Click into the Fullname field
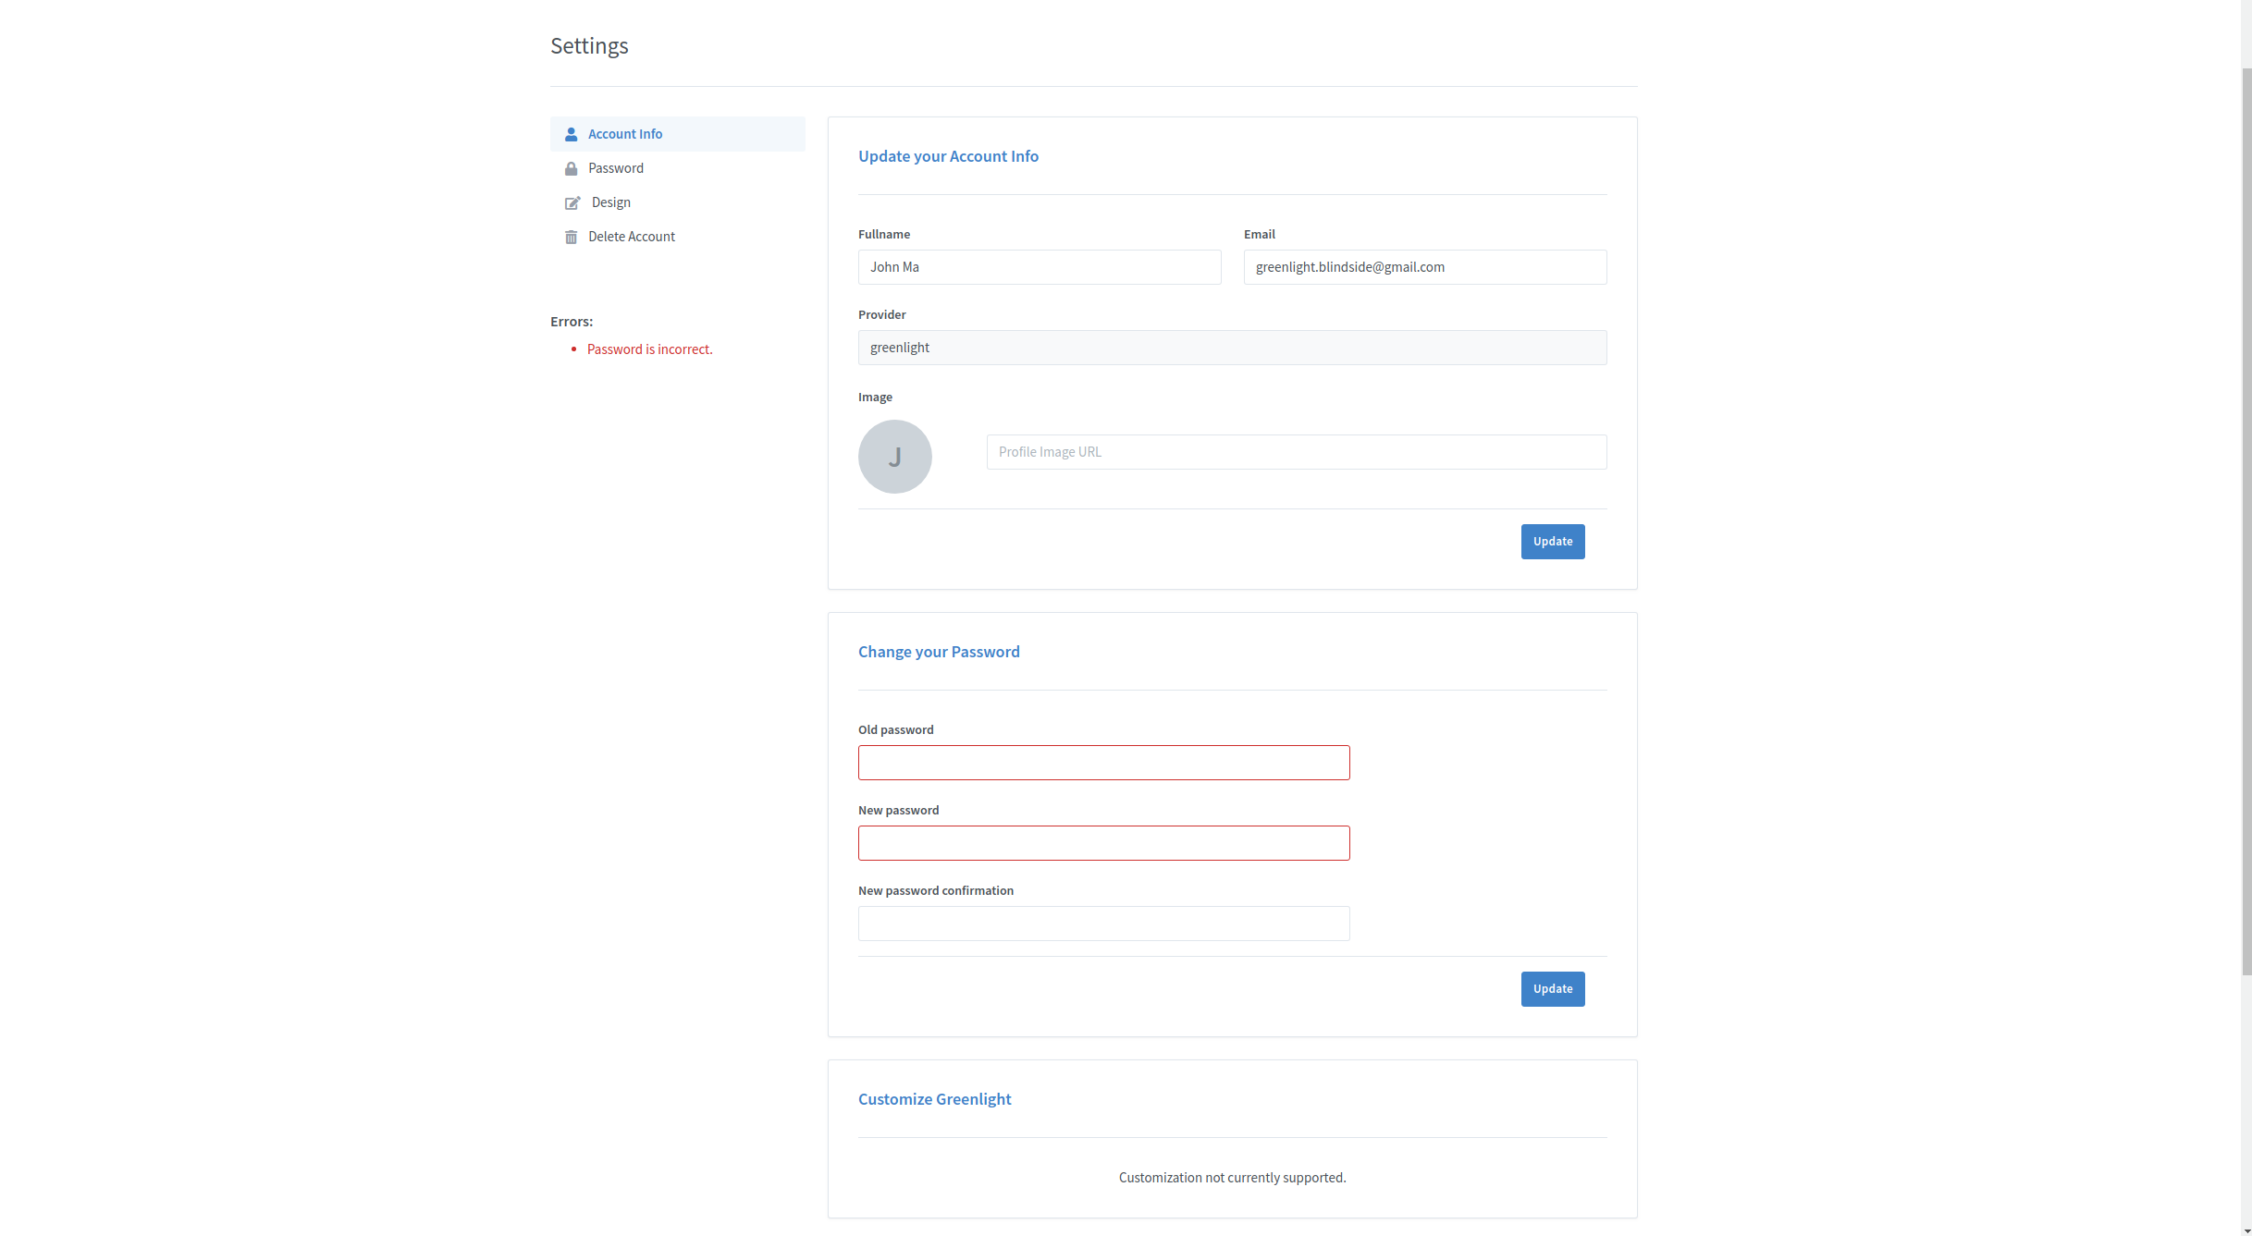Image resolution: width=2252 pixels, height=1236 pixels. 1039,267
